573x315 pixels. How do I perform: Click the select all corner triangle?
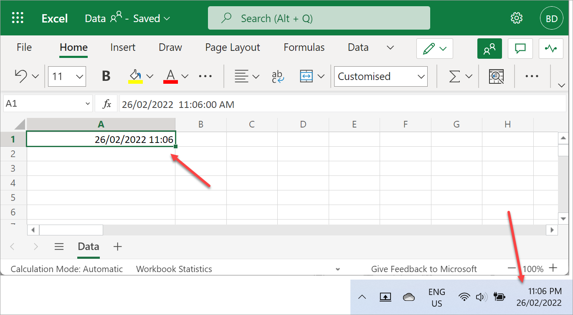tap(20, 125)
